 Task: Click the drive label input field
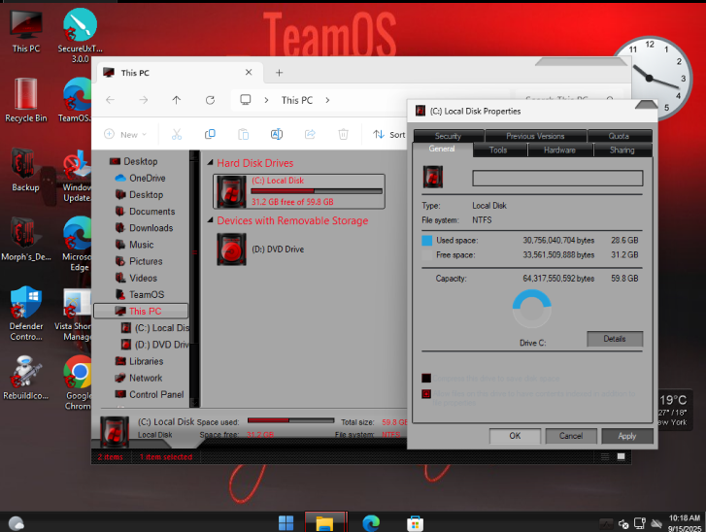[557, 179]
